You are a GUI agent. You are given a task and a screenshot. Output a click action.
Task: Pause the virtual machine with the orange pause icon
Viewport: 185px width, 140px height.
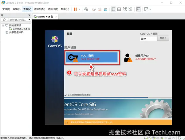point(75,9)
